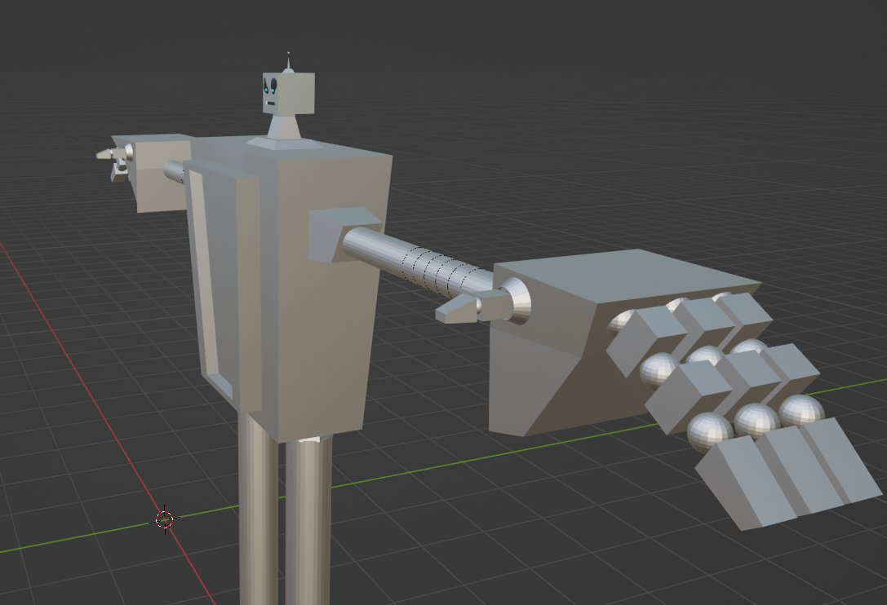Select the near arm cylinder with rings
This screenshot has width=887, height=605.
click(419, 260)
